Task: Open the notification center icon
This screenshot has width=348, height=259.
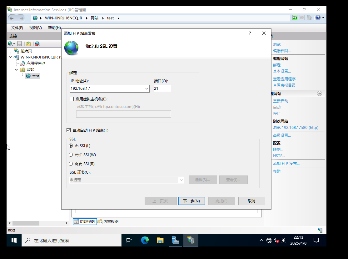Action: click(316, 240)
